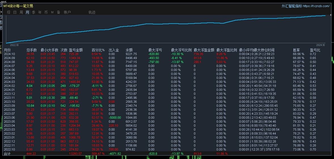
Task: Open the https://fxznzb.com/ link
Action: tap(316, 6)
